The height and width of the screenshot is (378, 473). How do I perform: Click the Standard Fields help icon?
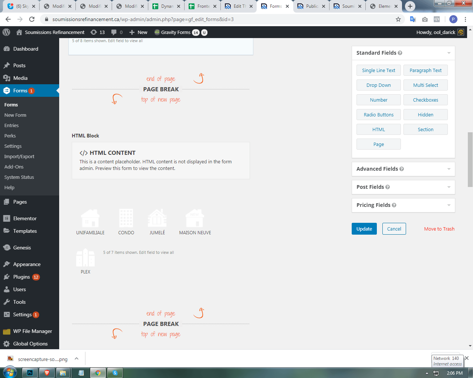[400, 53]
